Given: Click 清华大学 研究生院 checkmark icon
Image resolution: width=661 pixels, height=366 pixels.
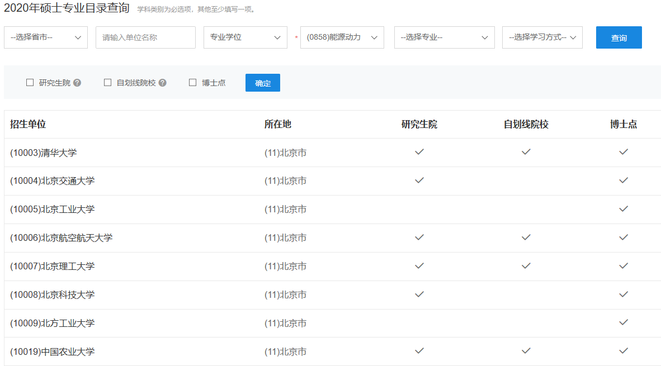Looking at the screenshot, I should (419, 152).
